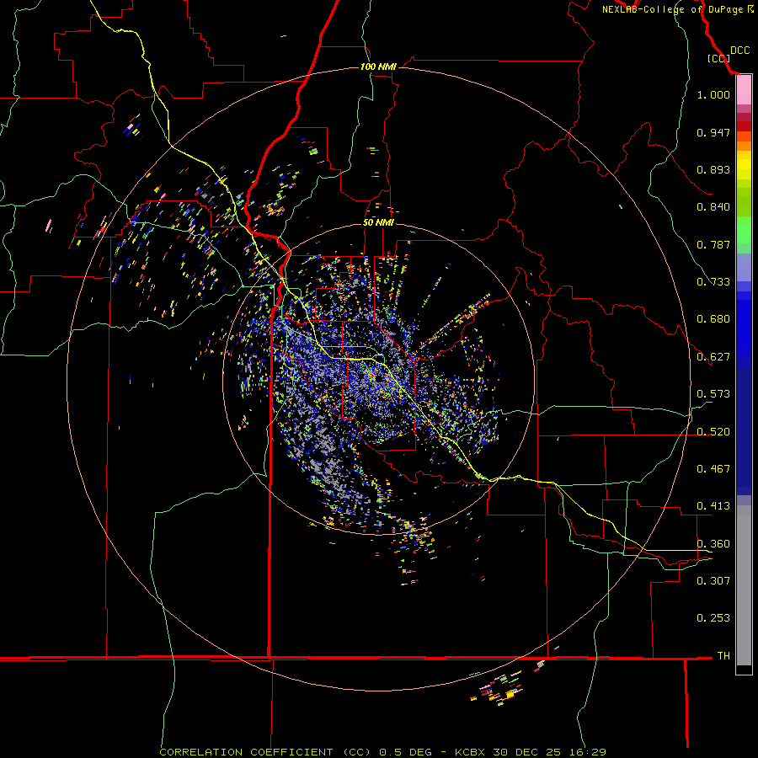Viewport: 758px width, 758px height.
Task: Pick the pink band at top of color scale
Action: [x=744, y=90]
